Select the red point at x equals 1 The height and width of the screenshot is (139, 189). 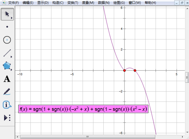(x=135, y=70)
